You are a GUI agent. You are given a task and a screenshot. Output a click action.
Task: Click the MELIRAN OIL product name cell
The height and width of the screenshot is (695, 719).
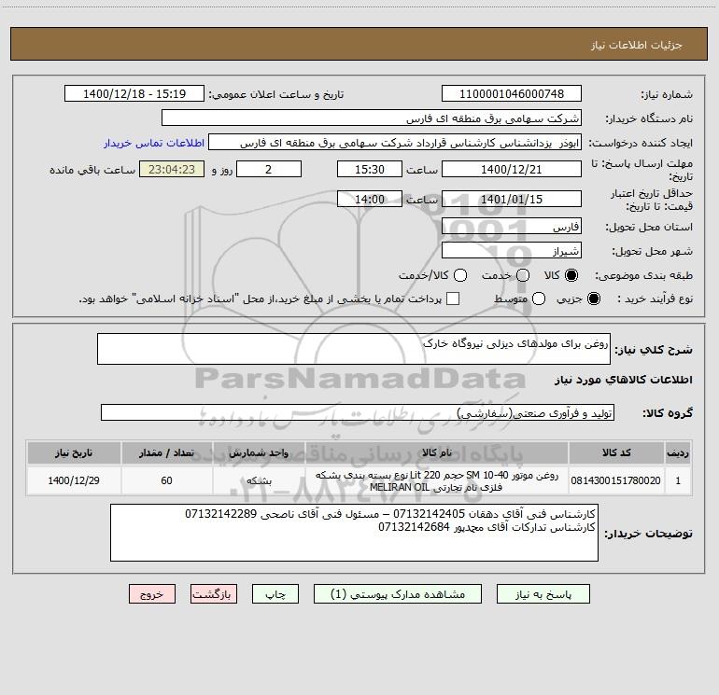tap(437, 481)
